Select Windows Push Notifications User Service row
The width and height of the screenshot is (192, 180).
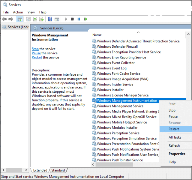tap(128, 154)
